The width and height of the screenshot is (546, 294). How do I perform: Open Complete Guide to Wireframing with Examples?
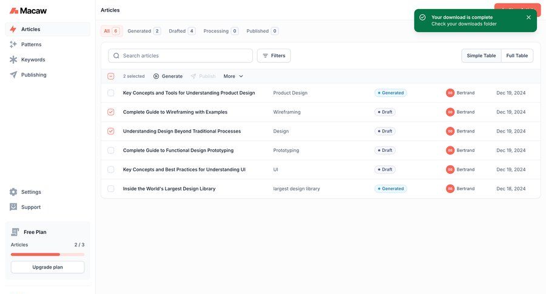(175, 112)
